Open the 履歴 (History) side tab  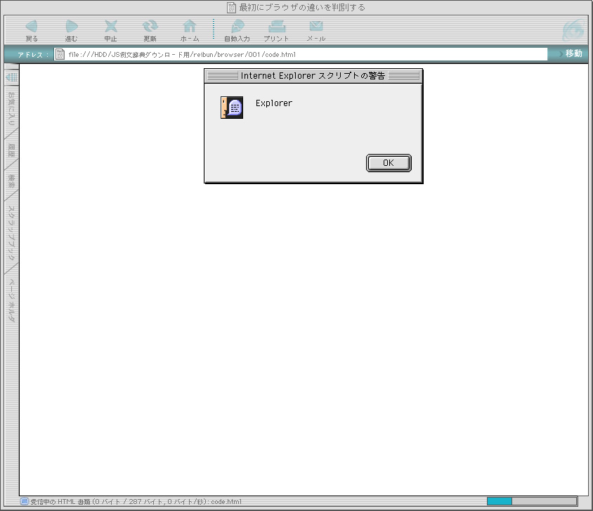[12, 150]
